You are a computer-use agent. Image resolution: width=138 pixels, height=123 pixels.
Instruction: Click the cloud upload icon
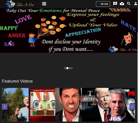[122, 4]
